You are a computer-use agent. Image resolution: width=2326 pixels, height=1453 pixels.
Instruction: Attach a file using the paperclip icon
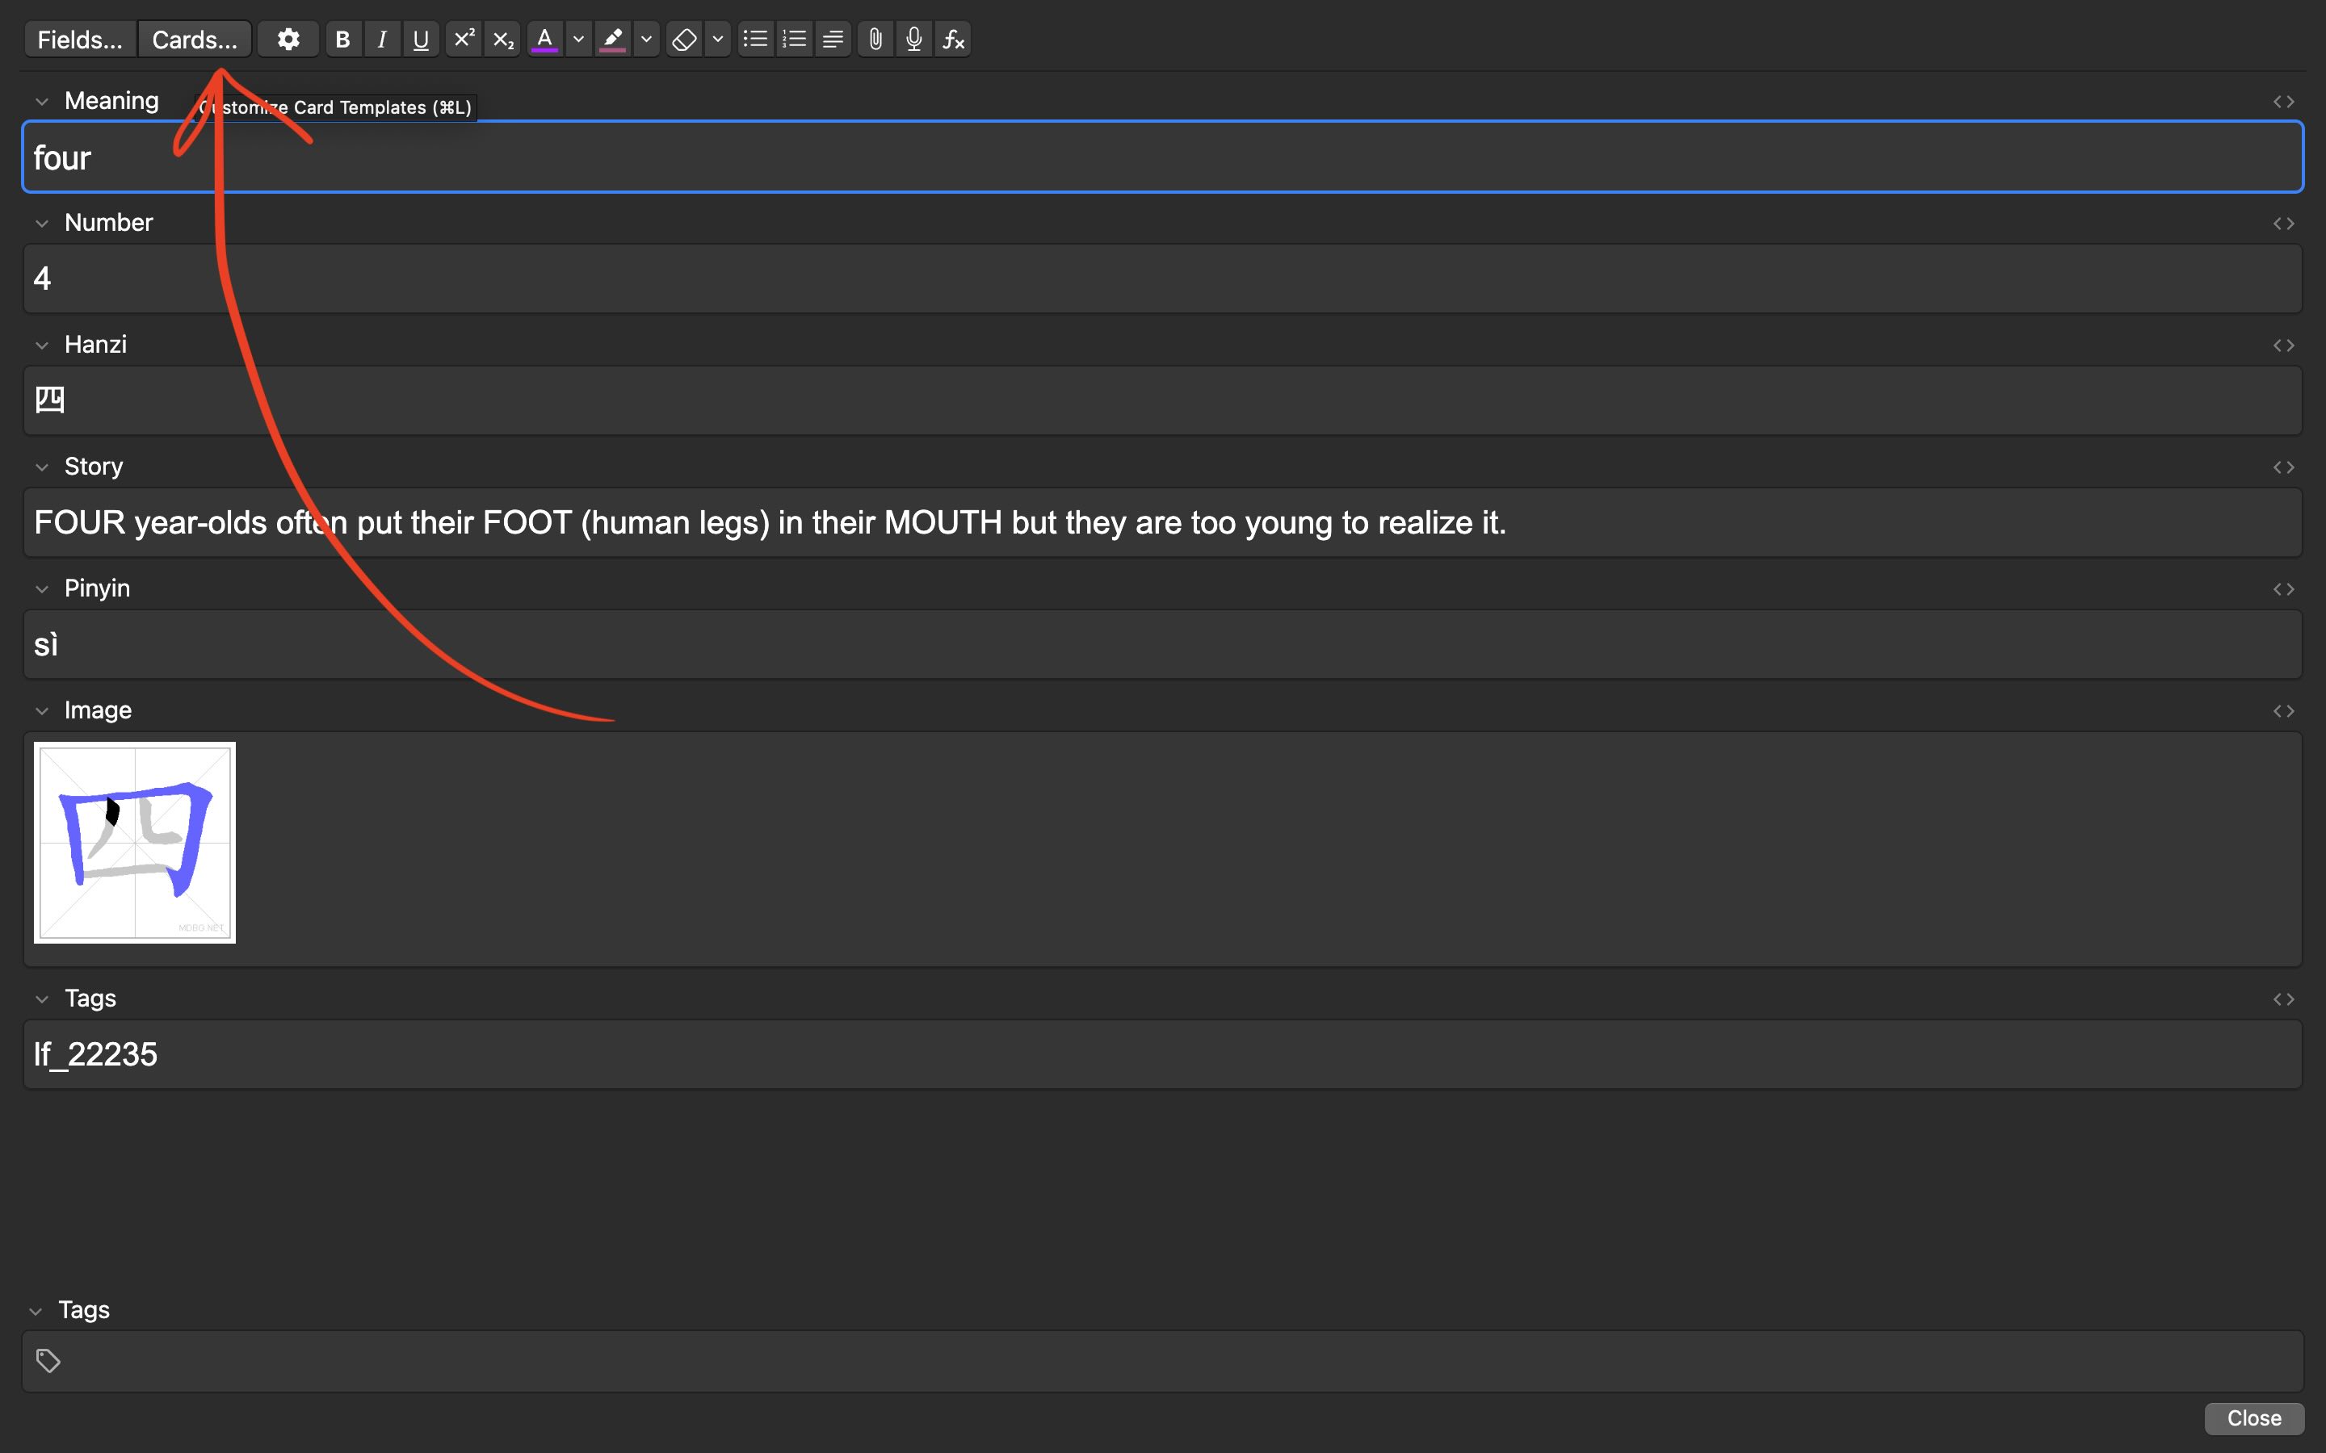875,39
